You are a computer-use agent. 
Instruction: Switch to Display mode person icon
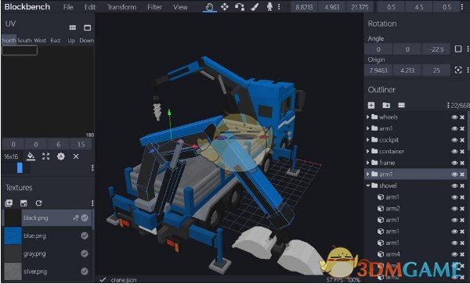tap(269, 7)
